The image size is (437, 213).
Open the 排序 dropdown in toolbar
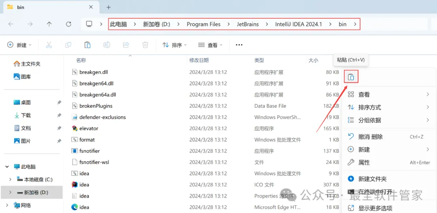(174, 45)
